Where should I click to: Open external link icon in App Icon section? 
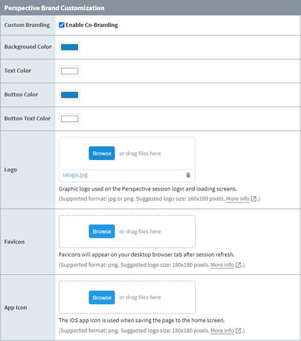coord(238,331)
